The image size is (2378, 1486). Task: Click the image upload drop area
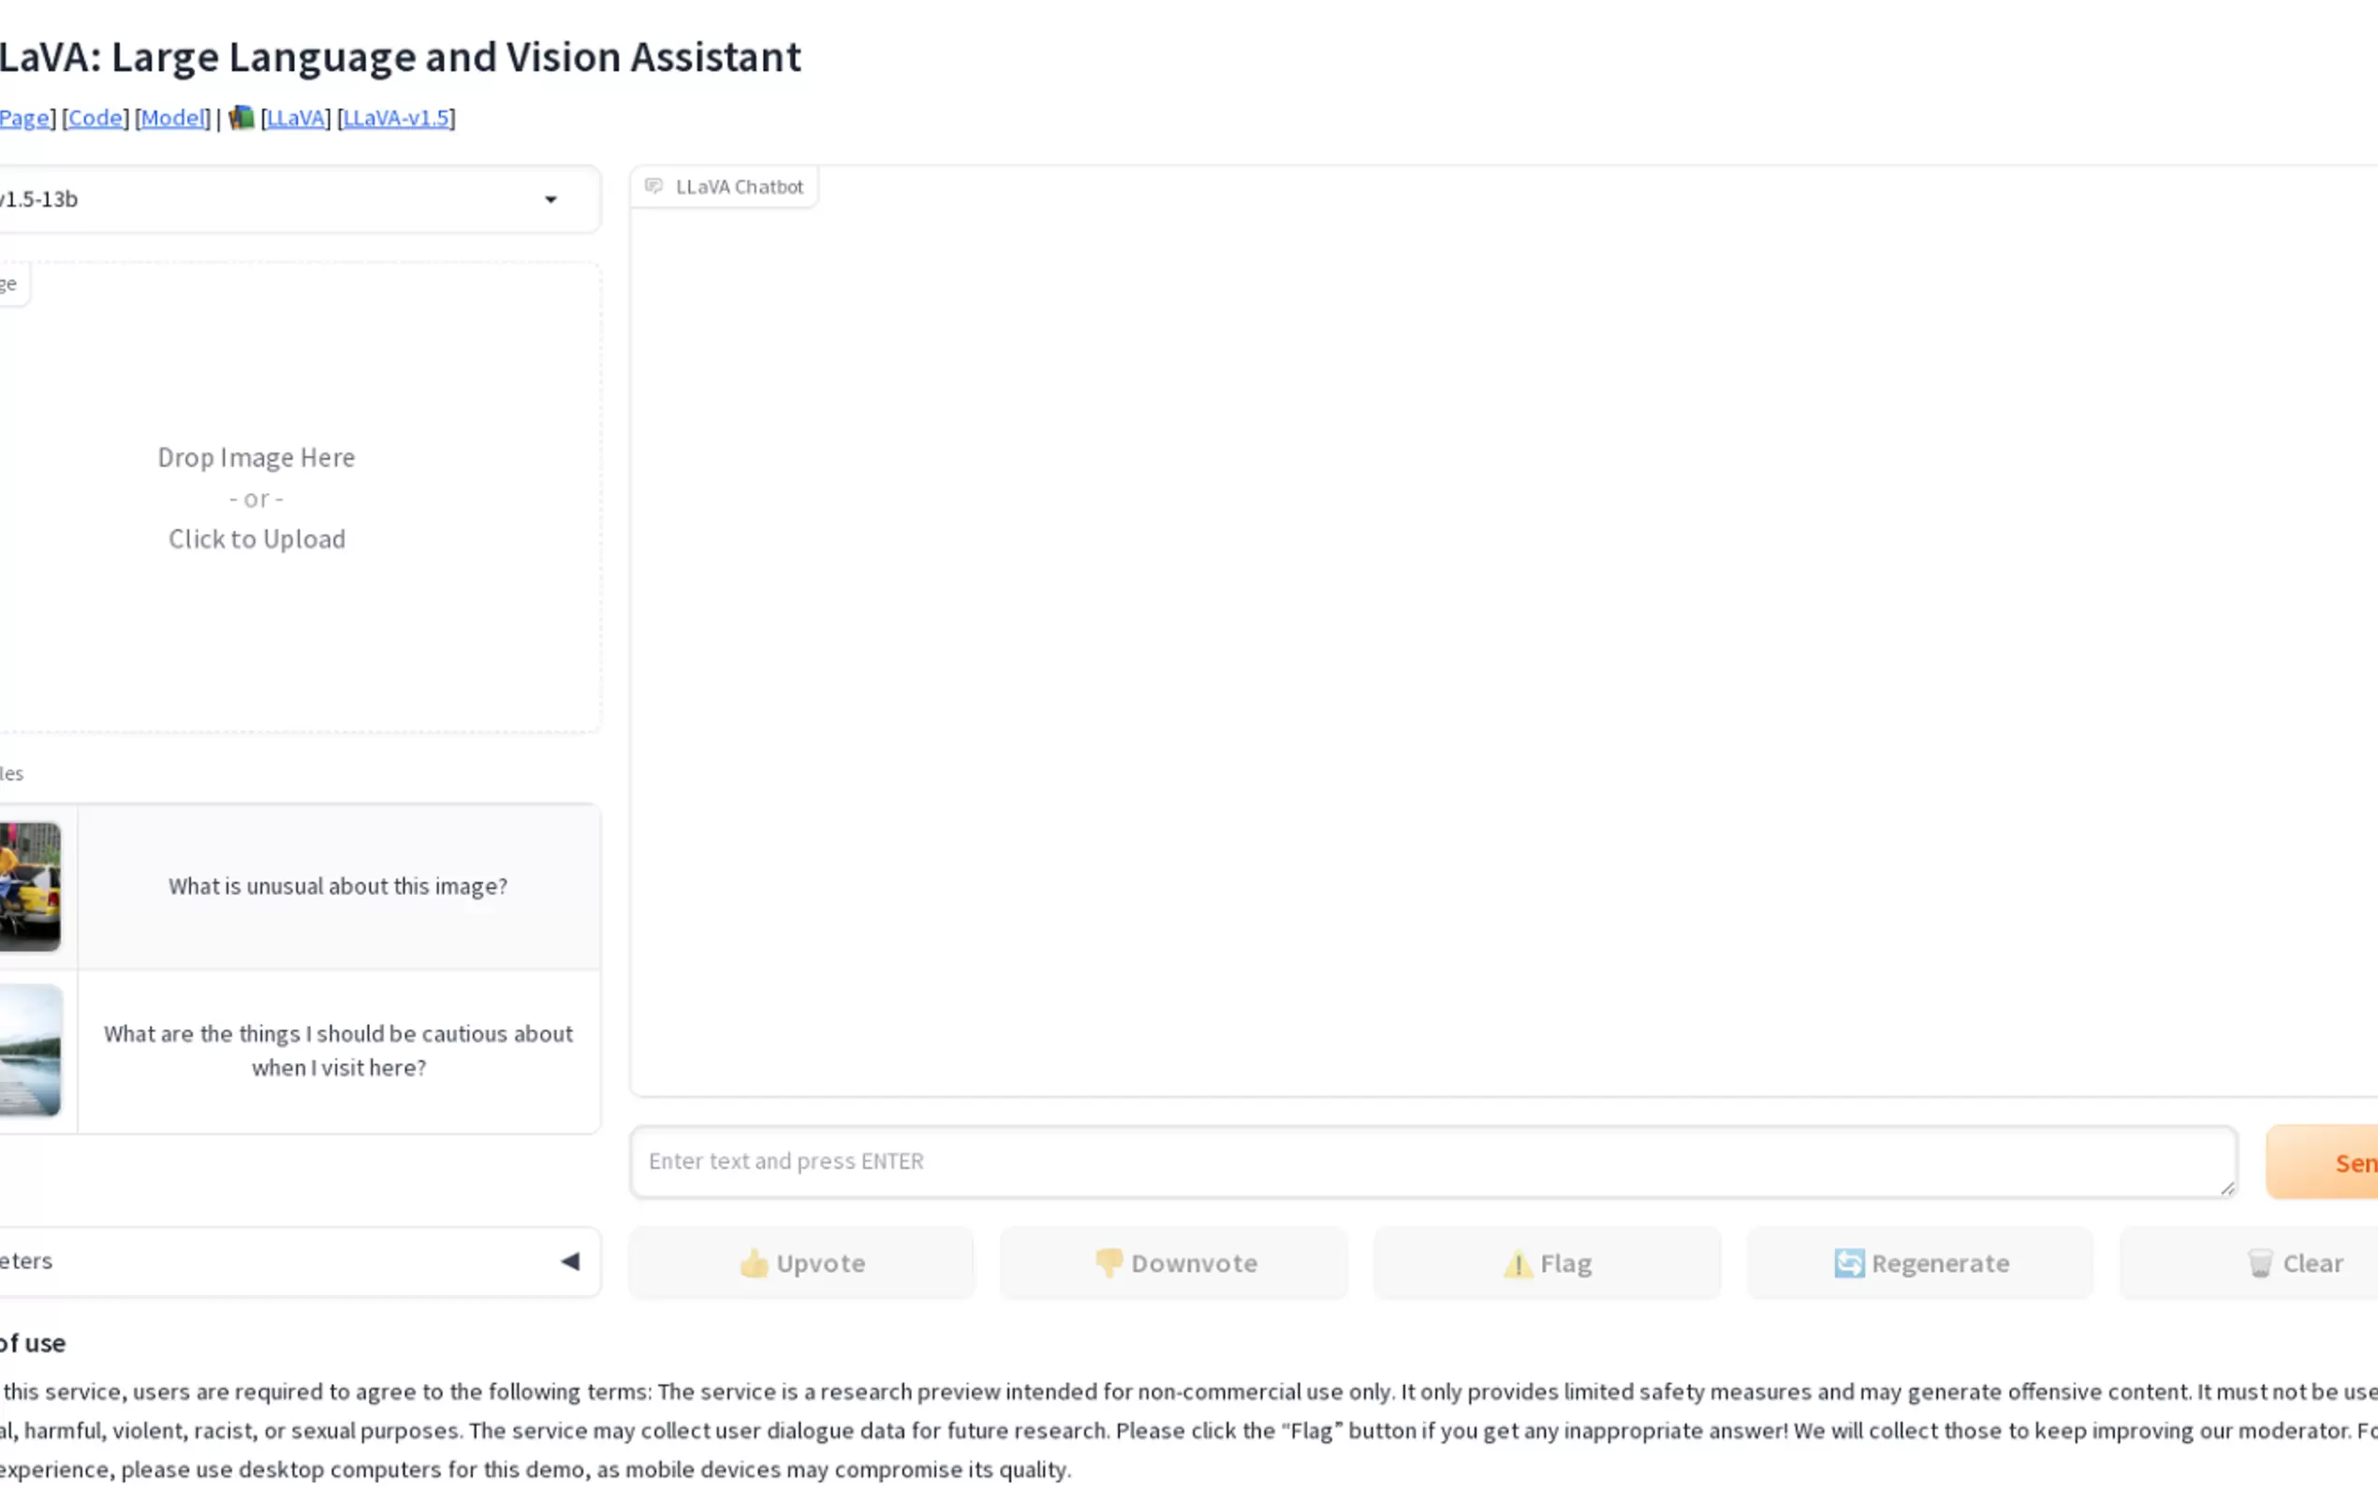(x=257, y=497)
